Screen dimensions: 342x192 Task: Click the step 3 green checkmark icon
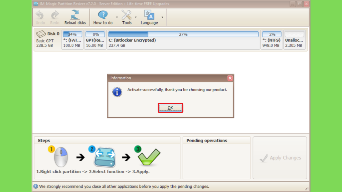point(149,157)
